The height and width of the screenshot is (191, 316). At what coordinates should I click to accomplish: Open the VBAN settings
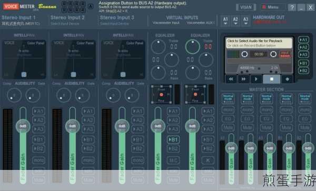[246, 7]
